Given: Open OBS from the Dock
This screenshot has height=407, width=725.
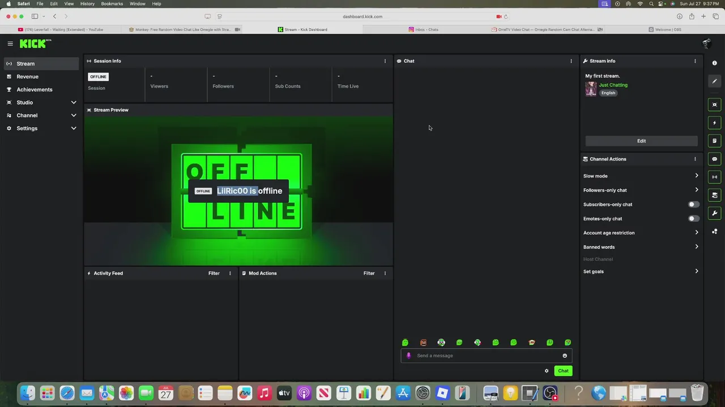Looking at the screenshot, I should [550, 393].
